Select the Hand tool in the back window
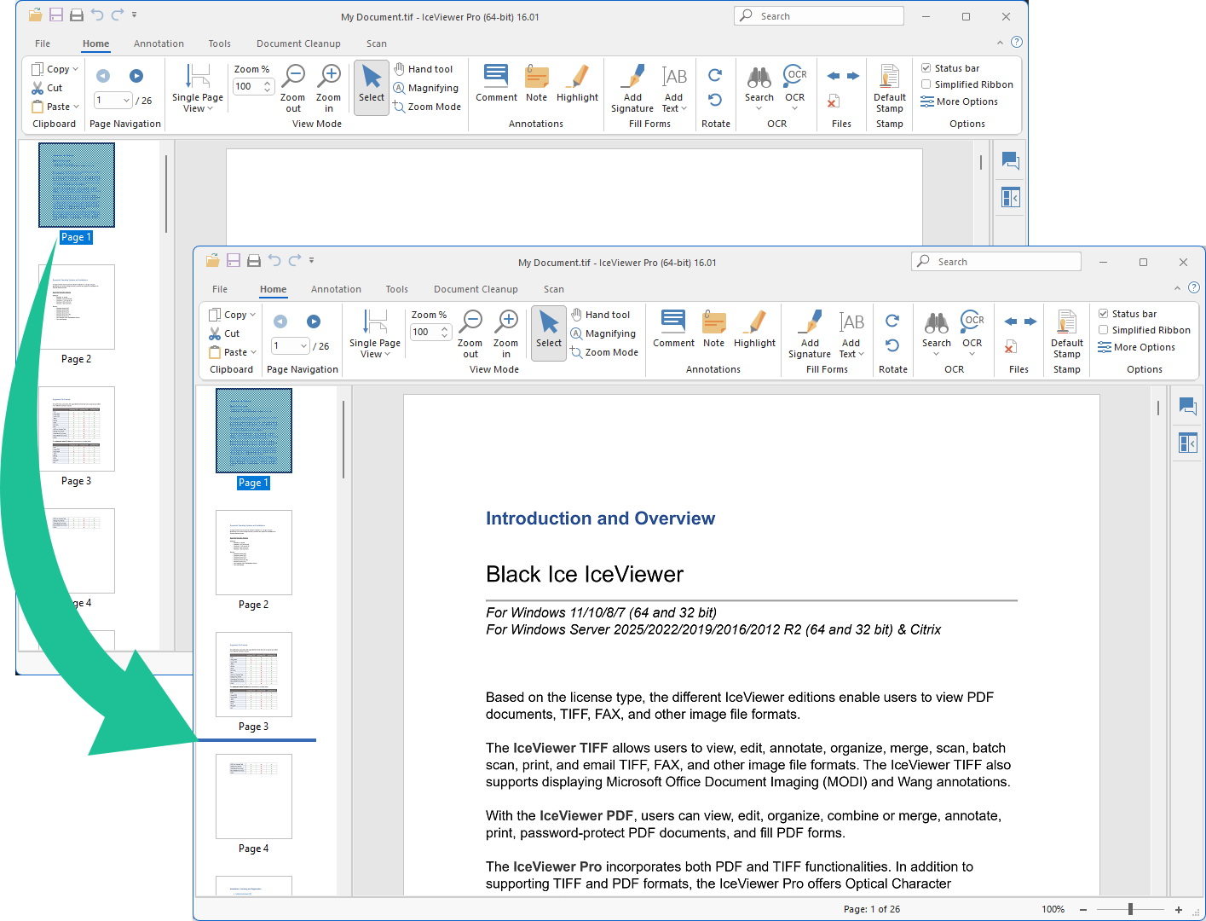This screenshot has height=921, width=1206. coord(424,69)
